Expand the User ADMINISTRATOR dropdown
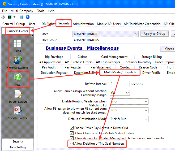This screenshot has height=151, width=175. [x=136, y=34]
